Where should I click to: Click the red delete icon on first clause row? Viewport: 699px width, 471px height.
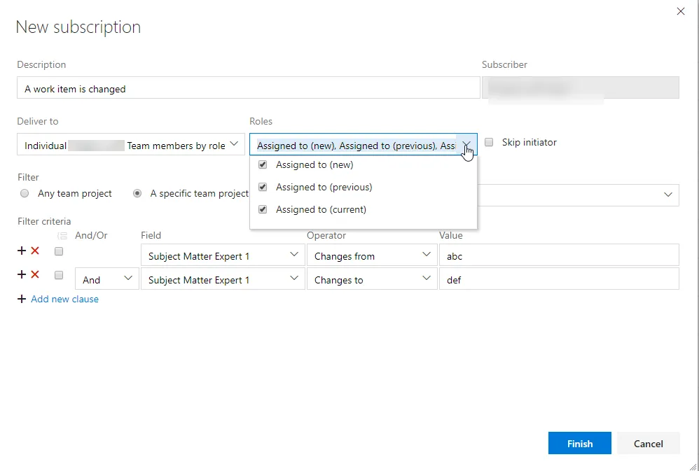[x=35, y=251]
